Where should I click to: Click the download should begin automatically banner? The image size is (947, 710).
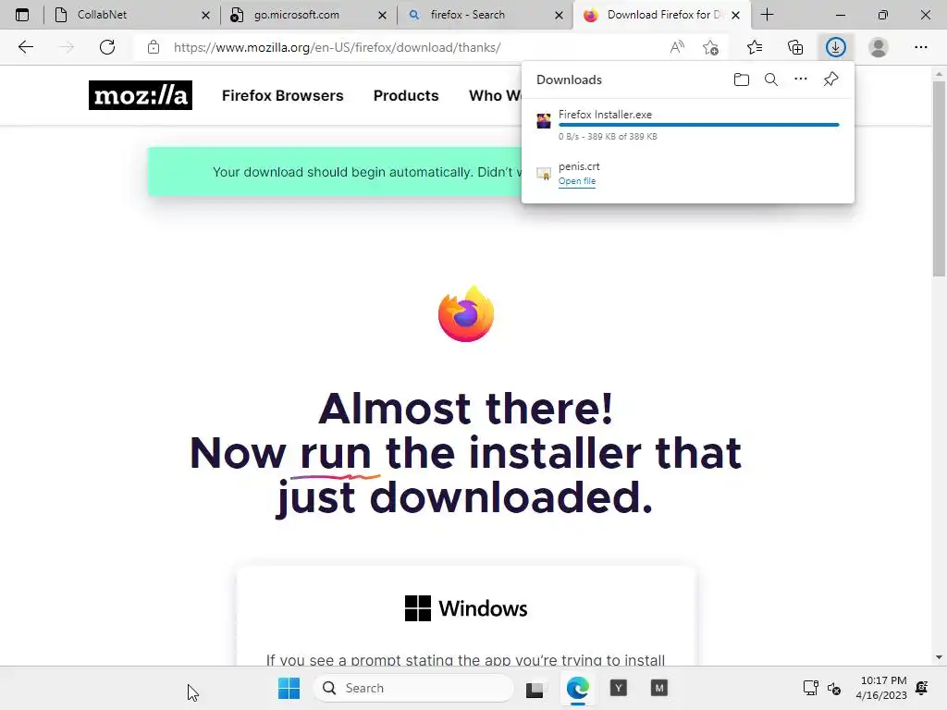tap(335, 171)
